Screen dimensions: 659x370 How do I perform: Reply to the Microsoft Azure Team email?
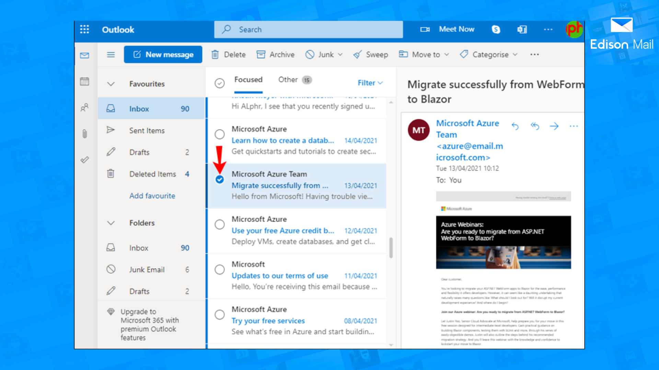click(x=515, y=126)
